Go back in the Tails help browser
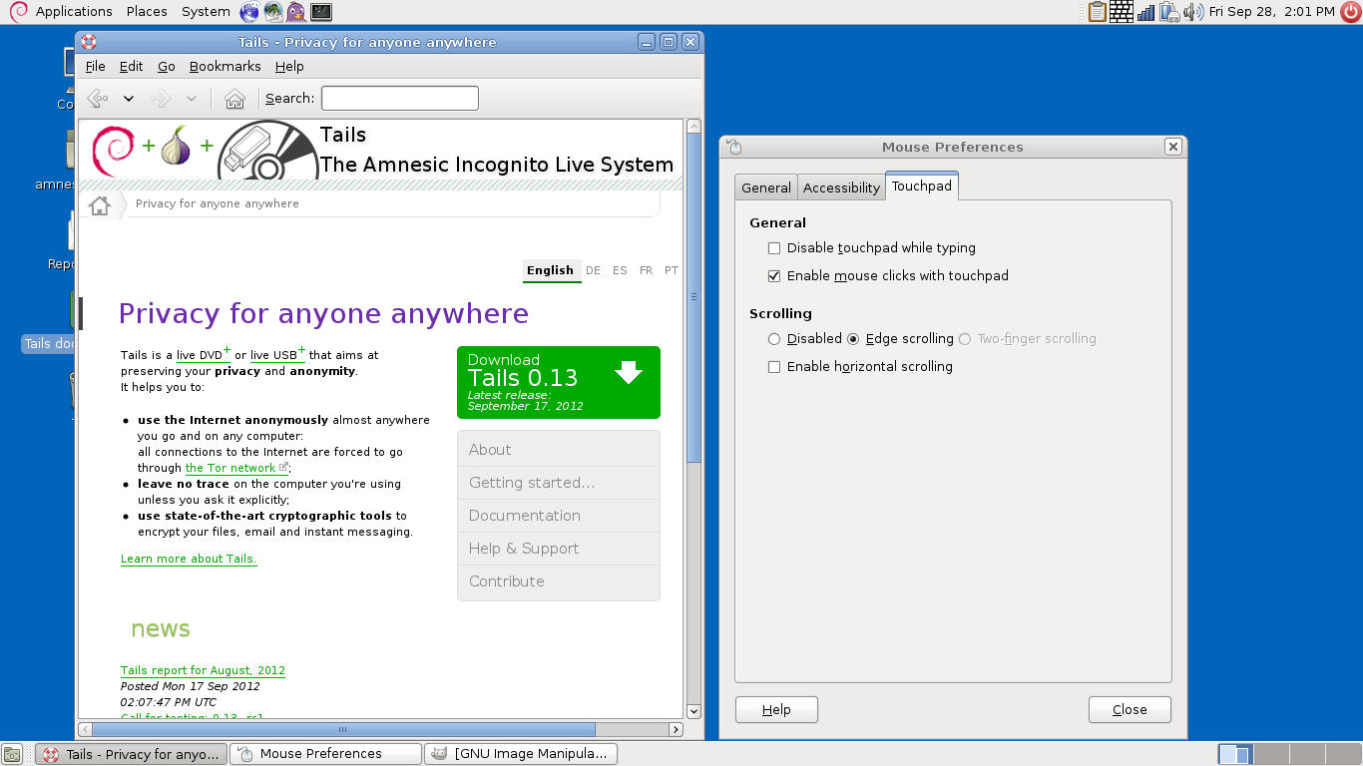This screenshot has width=1363, height=766. click(x=98, y=98)
